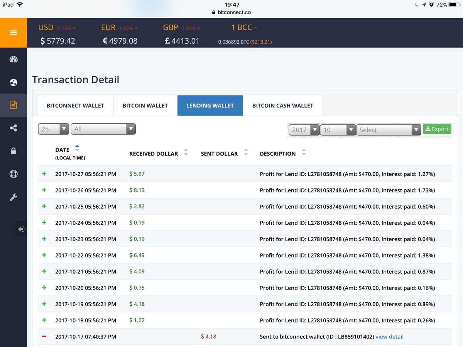Click the red $ 4.18 sent amount
The height and width of the screenshot is (347, 463).
tap(208, 337)
